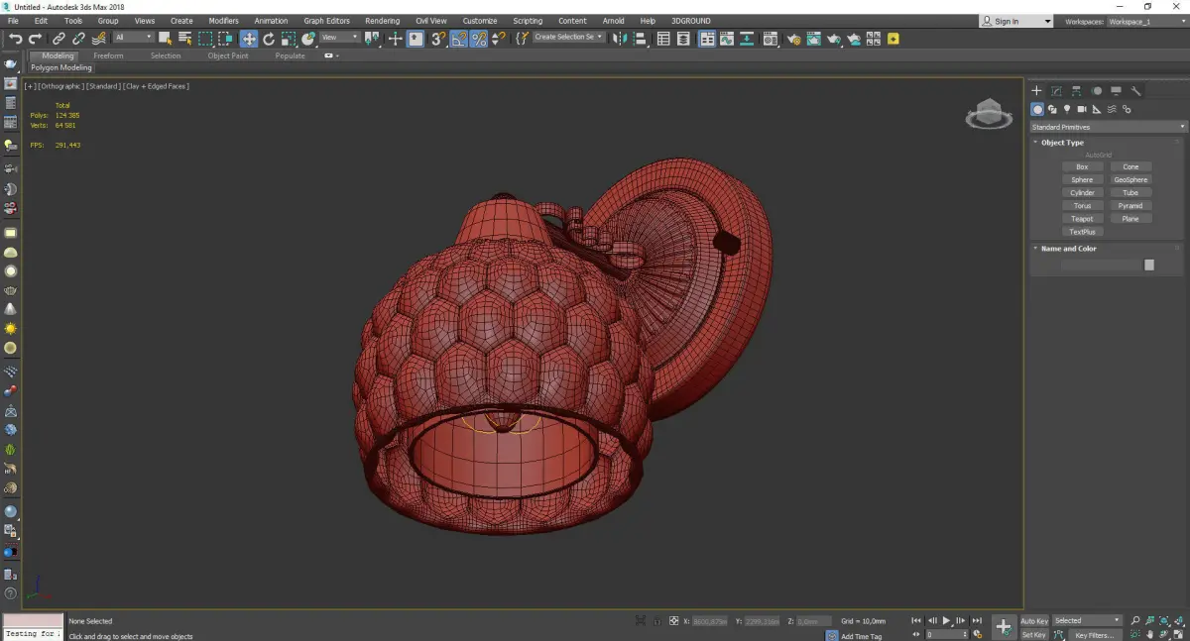Expand the Sign In dropdown arrow
1190x641 pixels.
point(1047,21)
